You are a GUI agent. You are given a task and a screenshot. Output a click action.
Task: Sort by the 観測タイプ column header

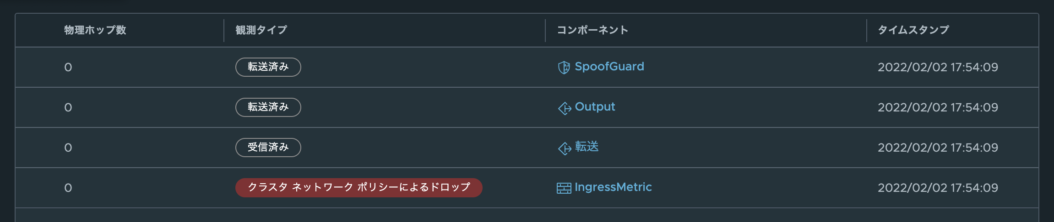261,30
